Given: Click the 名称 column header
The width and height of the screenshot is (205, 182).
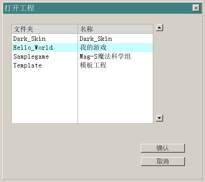Looking at the screenshot, I should [x=115, y=29].
